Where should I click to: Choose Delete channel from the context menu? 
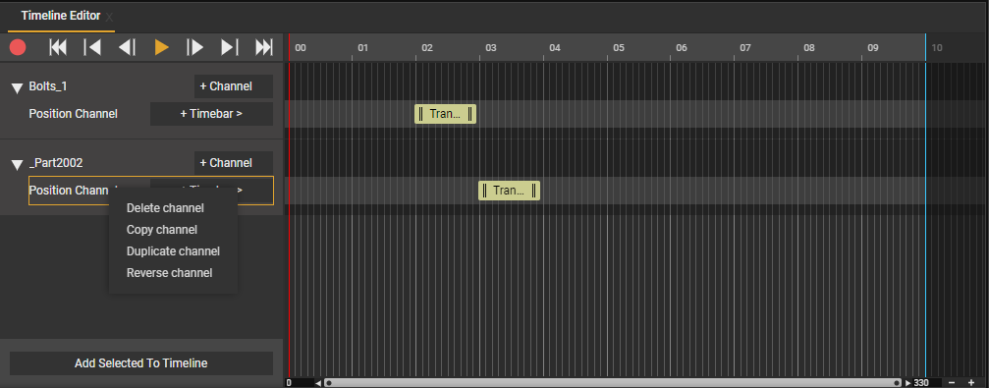[165, 208]
